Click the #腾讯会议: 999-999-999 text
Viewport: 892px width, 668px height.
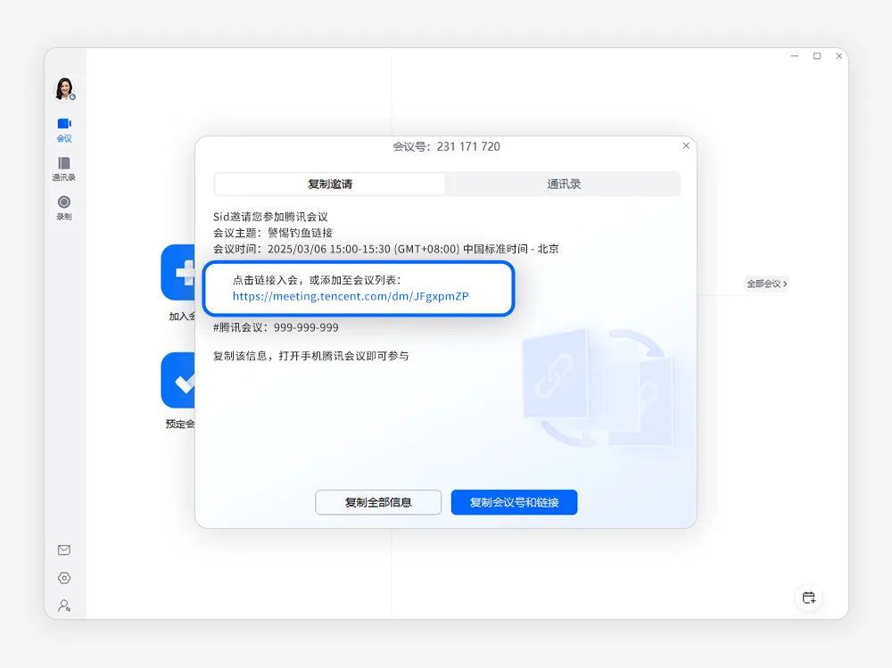tap(276, 327)
